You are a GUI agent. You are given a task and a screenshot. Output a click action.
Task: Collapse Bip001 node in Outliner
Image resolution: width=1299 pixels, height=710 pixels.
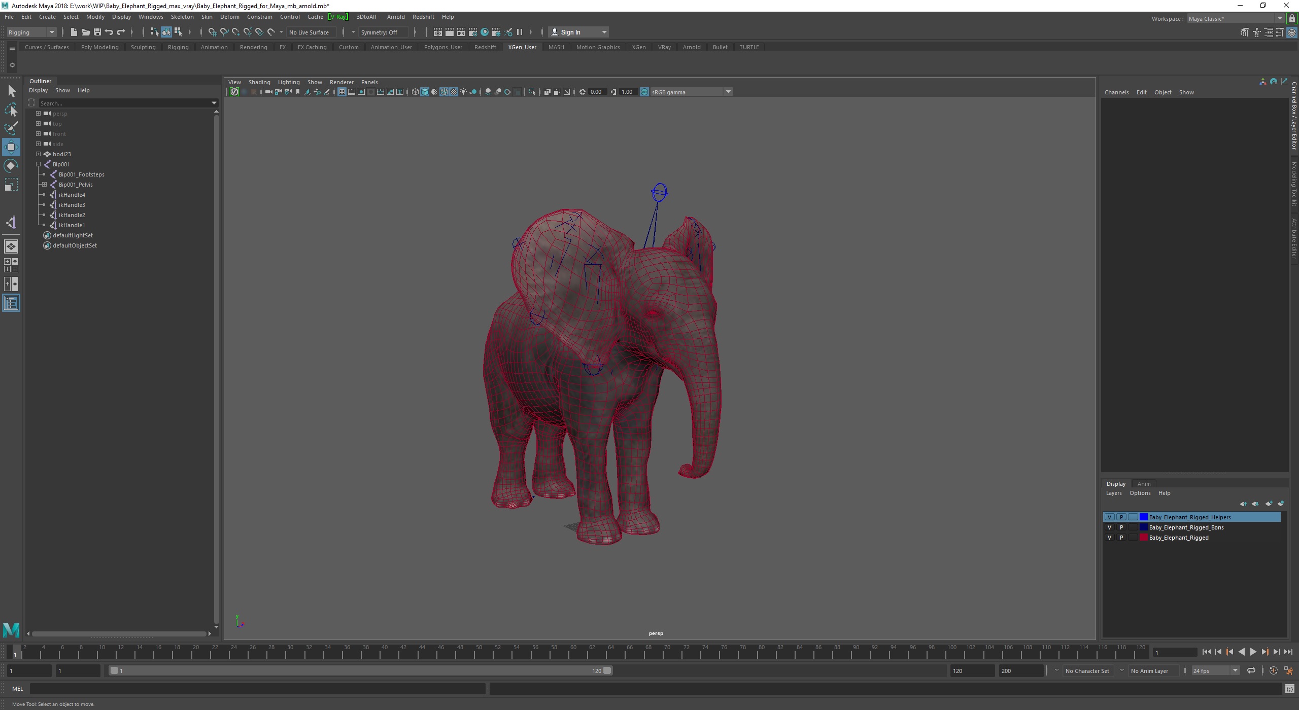(38, 164)
